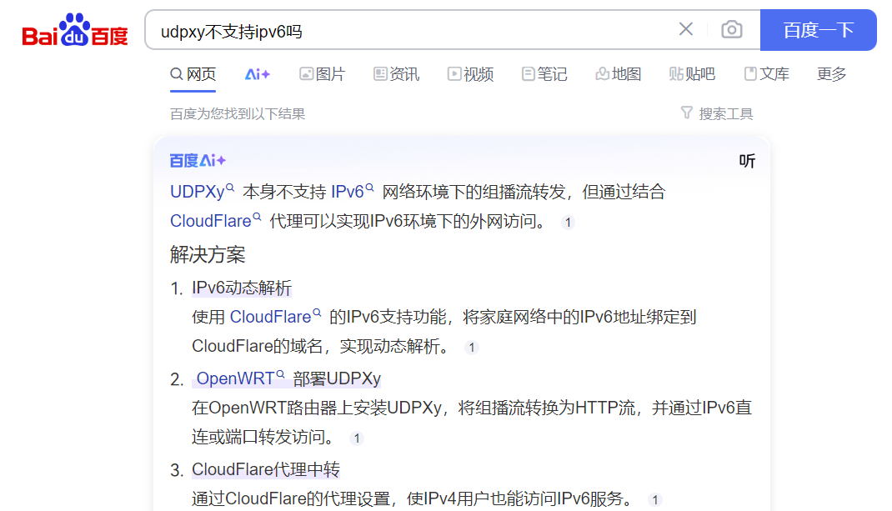Click the 解决方案 heading
The image size is (892, 511).
[208, 254]
